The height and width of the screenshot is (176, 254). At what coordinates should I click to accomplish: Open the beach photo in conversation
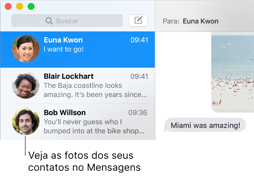point(232,72)
